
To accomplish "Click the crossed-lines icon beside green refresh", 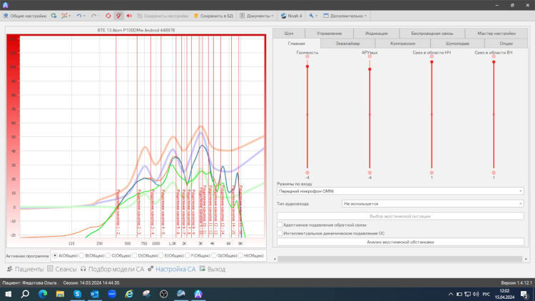I will (64, 16).
